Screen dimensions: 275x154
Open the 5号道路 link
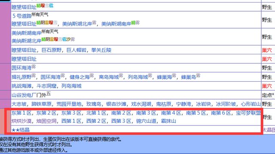pyautogui.click(x=22, y=16)
